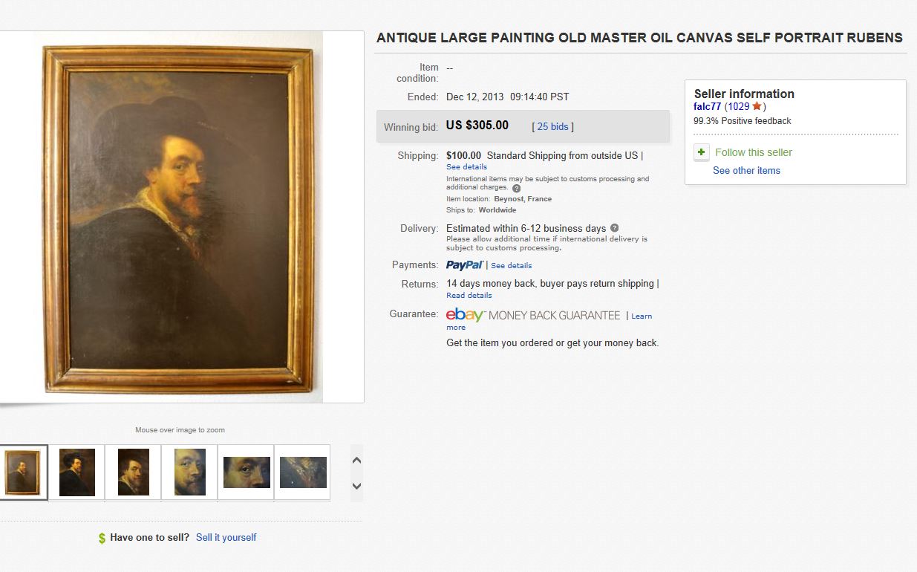Open payments 'See details' link
Viewport: 917px width, 572px height.
(x=511, y=265)
